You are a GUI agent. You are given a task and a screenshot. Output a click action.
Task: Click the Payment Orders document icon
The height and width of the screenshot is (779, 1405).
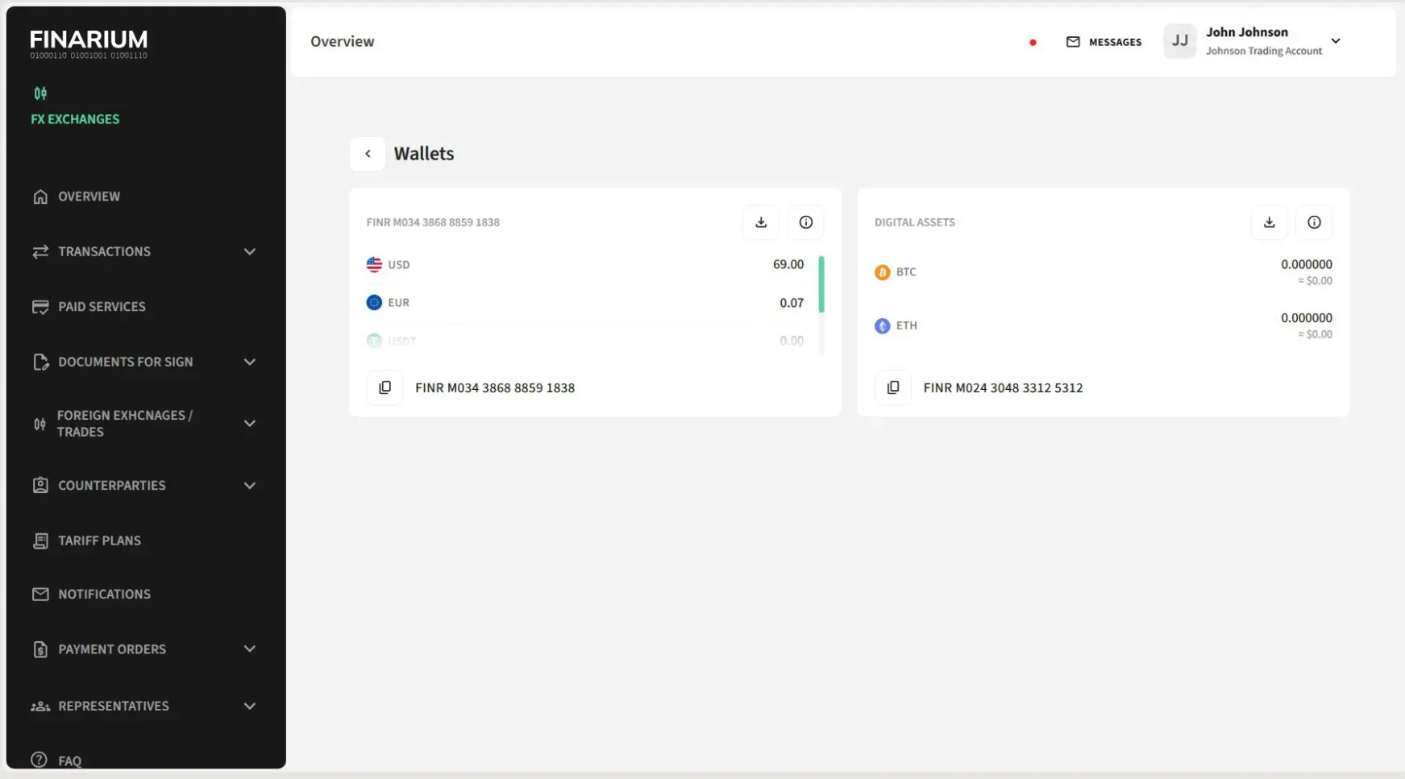pos(40,649)
